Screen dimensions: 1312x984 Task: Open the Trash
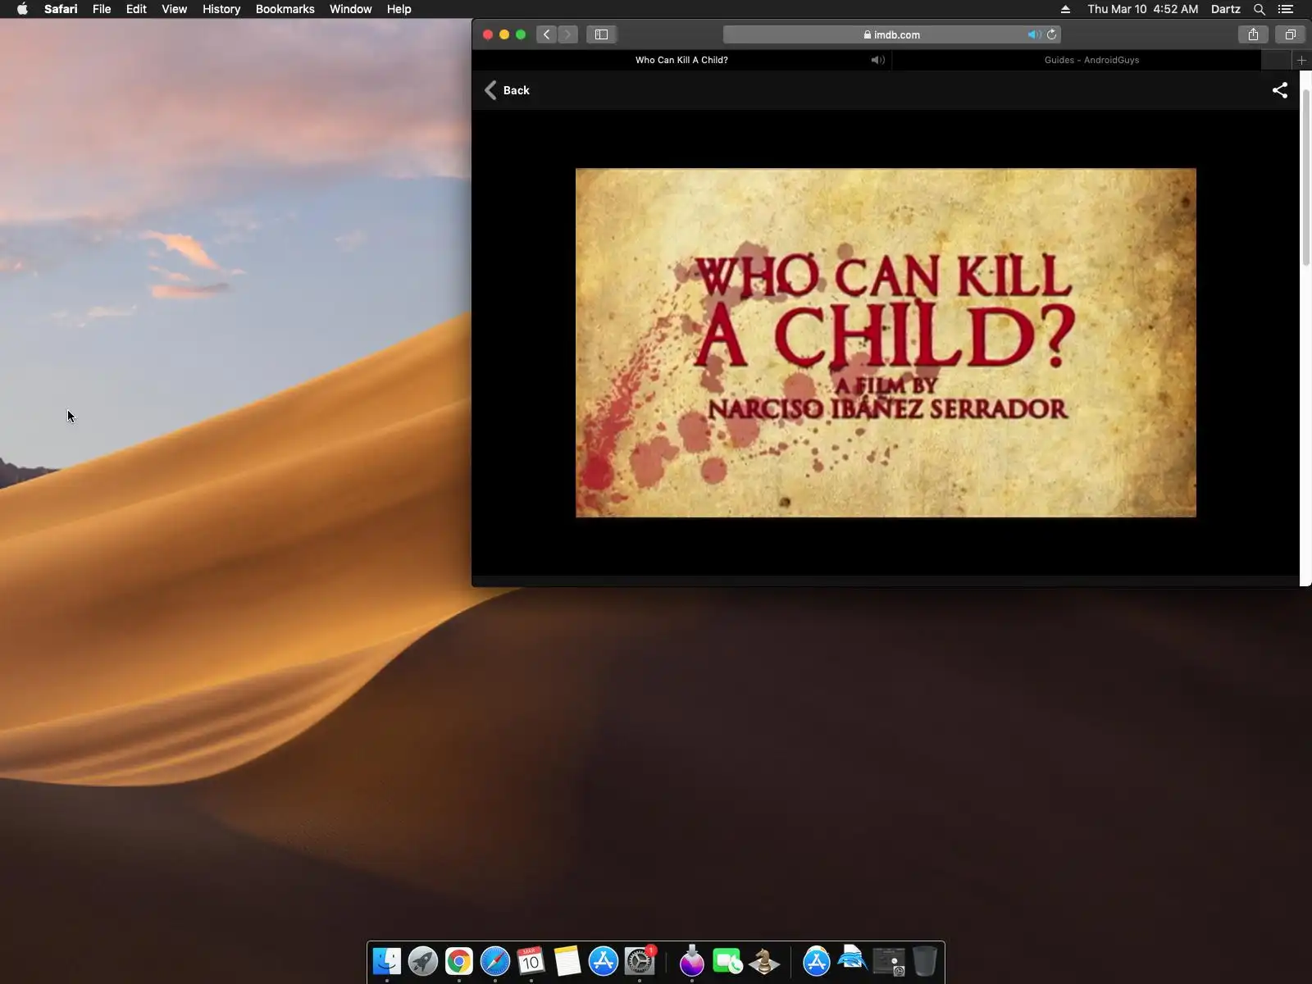click(925, 961)
